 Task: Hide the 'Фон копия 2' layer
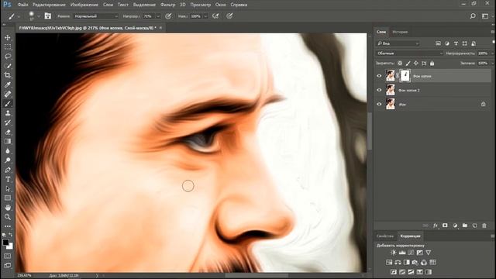[x=379, y=90]
